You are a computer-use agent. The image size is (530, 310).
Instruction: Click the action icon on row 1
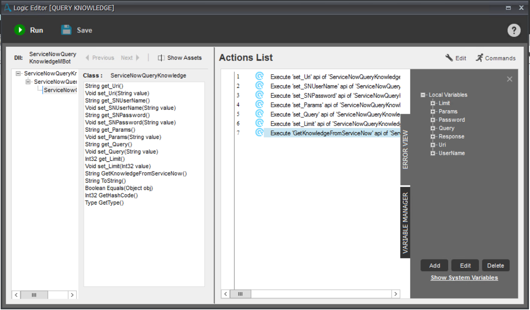coord(259,76)
